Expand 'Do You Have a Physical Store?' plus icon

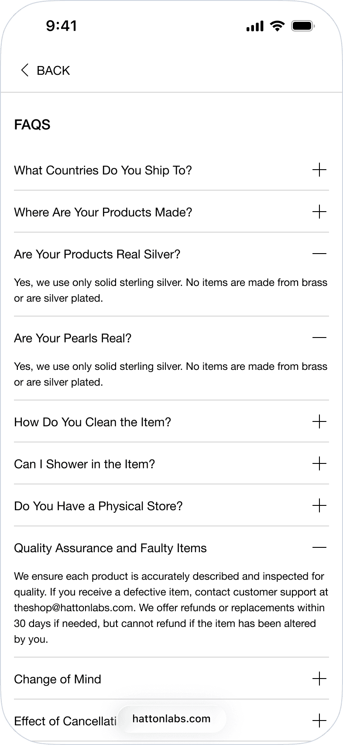tap(319, 505)
